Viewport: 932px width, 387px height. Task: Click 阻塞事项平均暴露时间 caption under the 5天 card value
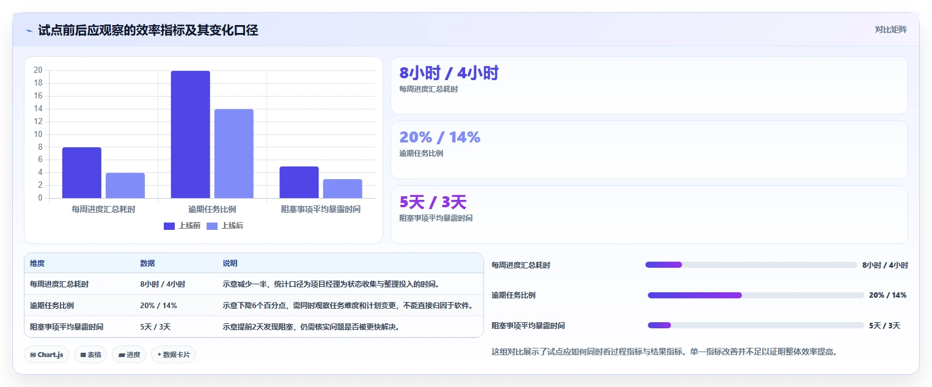point(436,218)
